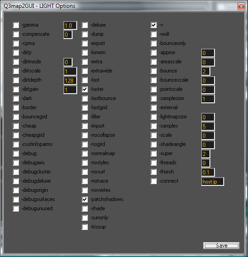Click the Save button
248x257 pixels.
click(x=221, y=246)
